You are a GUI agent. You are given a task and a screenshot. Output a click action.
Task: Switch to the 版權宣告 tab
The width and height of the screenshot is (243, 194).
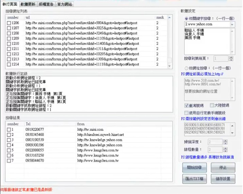(46, 4)
